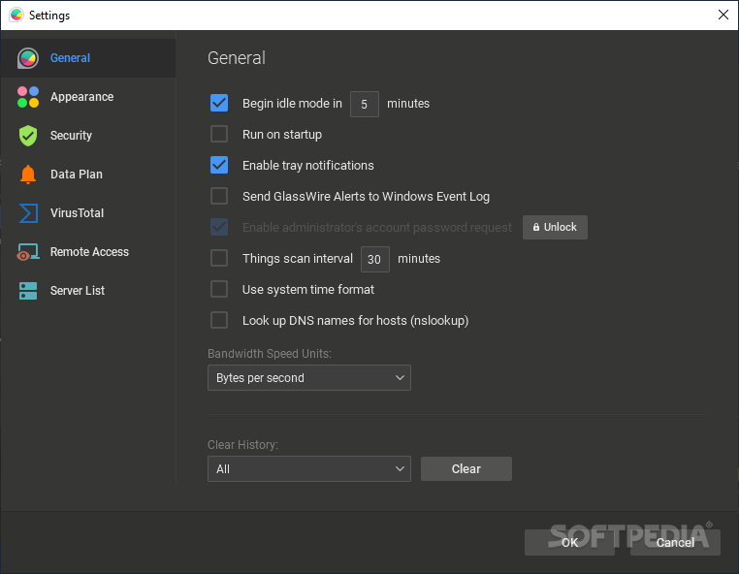Enable Things scan interval checkbox
The width and height of the screenshot is (739, 574).
[x=219, y=258]
